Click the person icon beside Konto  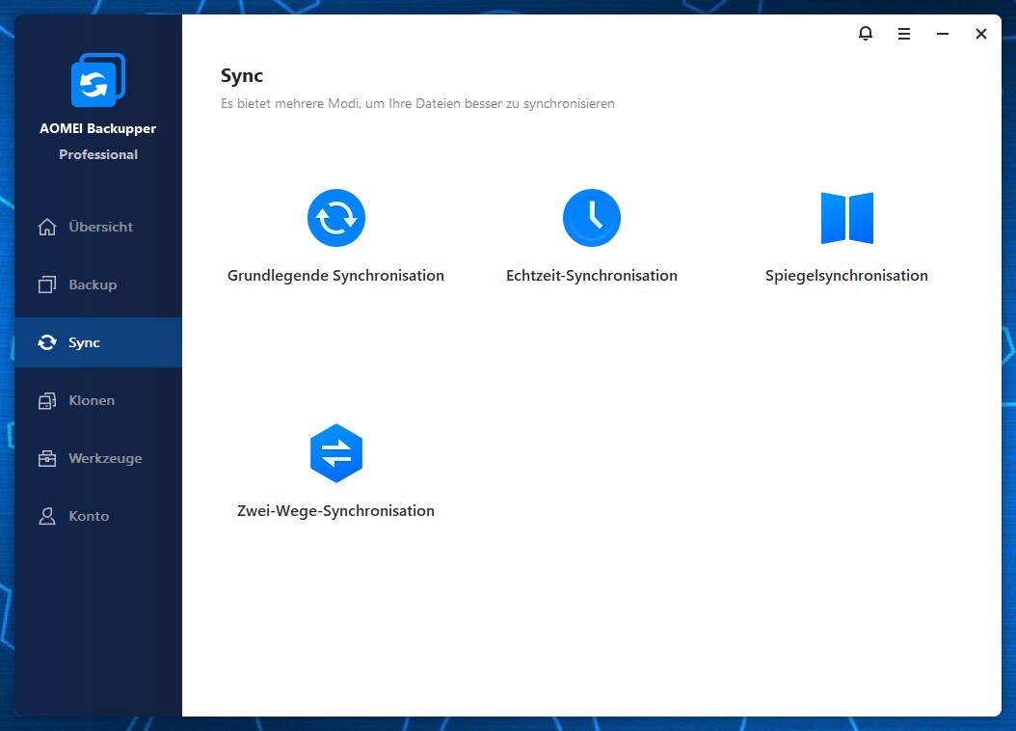tap(46, 517)
